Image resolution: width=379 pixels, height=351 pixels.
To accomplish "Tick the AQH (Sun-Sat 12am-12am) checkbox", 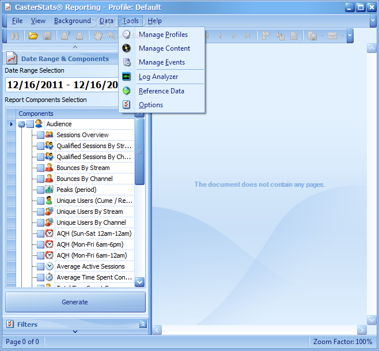I will pyautogui.click(x=40, y=233).
